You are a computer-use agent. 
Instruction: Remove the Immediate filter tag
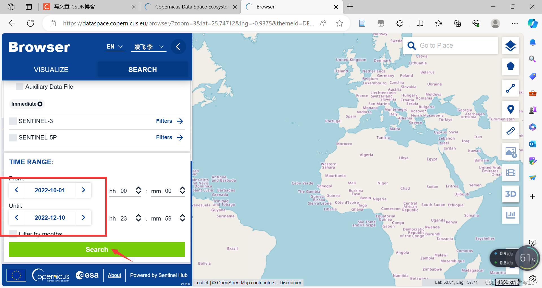click(x=40, y=104)
